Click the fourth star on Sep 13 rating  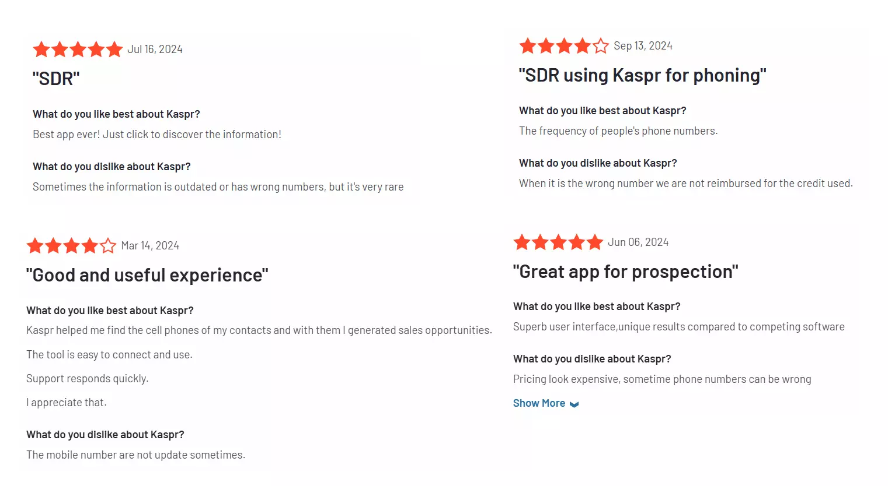click(x=581, y=45)
